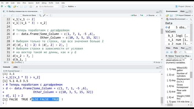Click the Compile Report notebook icon
Screen dimensions: 194x109
51,15
